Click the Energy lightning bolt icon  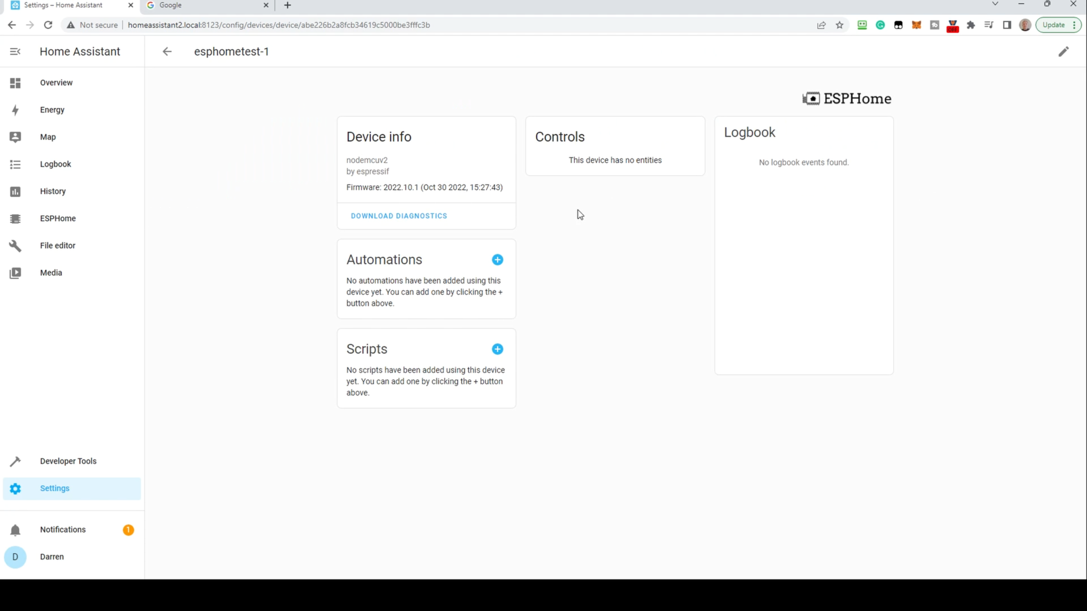pyautogui.click(x=15, y=110)
